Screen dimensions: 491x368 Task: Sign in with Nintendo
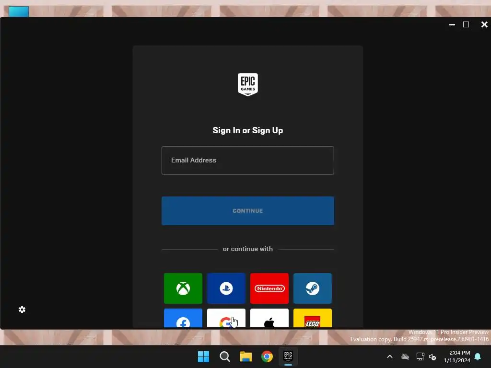pos(269,288)
